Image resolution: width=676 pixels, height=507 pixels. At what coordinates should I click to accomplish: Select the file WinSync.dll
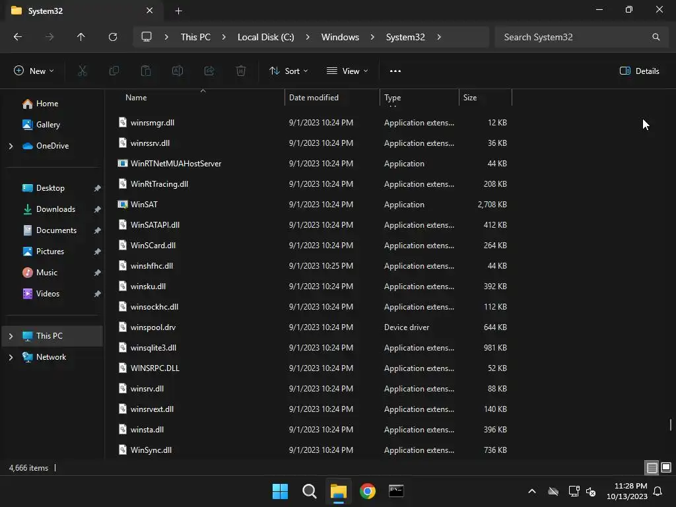pos(151,450)
